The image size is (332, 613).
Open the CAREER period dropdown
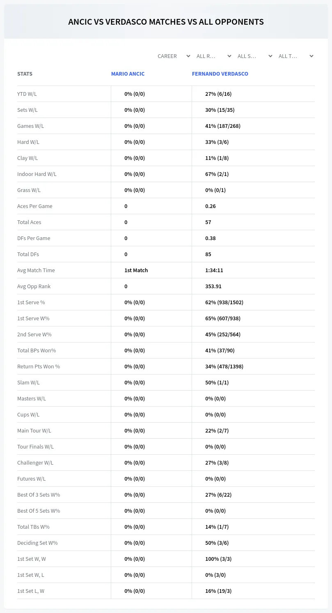click(174, 56)
